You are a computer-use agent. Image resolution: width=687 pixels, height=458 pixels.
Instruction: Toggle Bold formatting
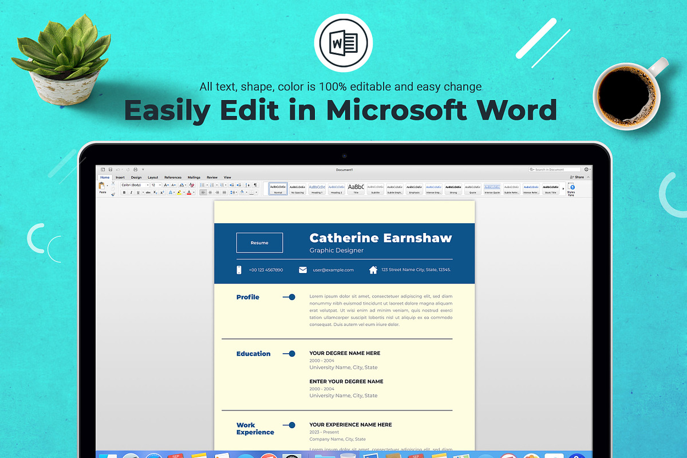(x=124, y=192)
